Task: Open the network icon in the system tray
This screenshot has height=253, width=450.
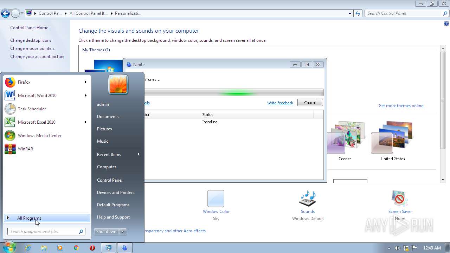Action: 406,248
